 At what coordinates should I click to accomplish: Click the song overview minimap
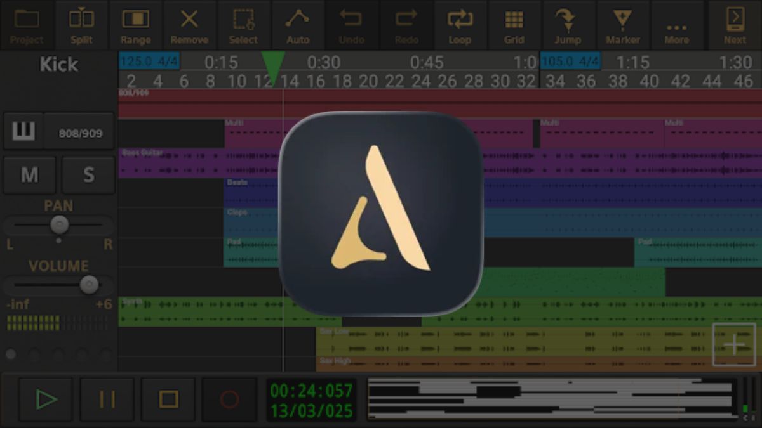tap(552, 399)
